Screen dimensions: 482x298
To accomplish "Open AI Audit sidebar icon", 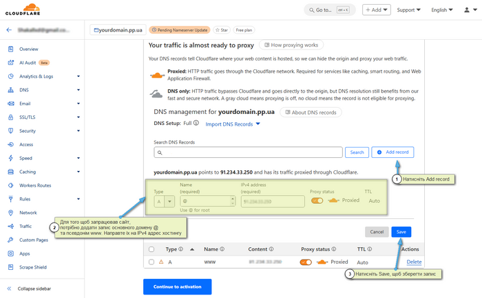I will [x=11, y=62].
